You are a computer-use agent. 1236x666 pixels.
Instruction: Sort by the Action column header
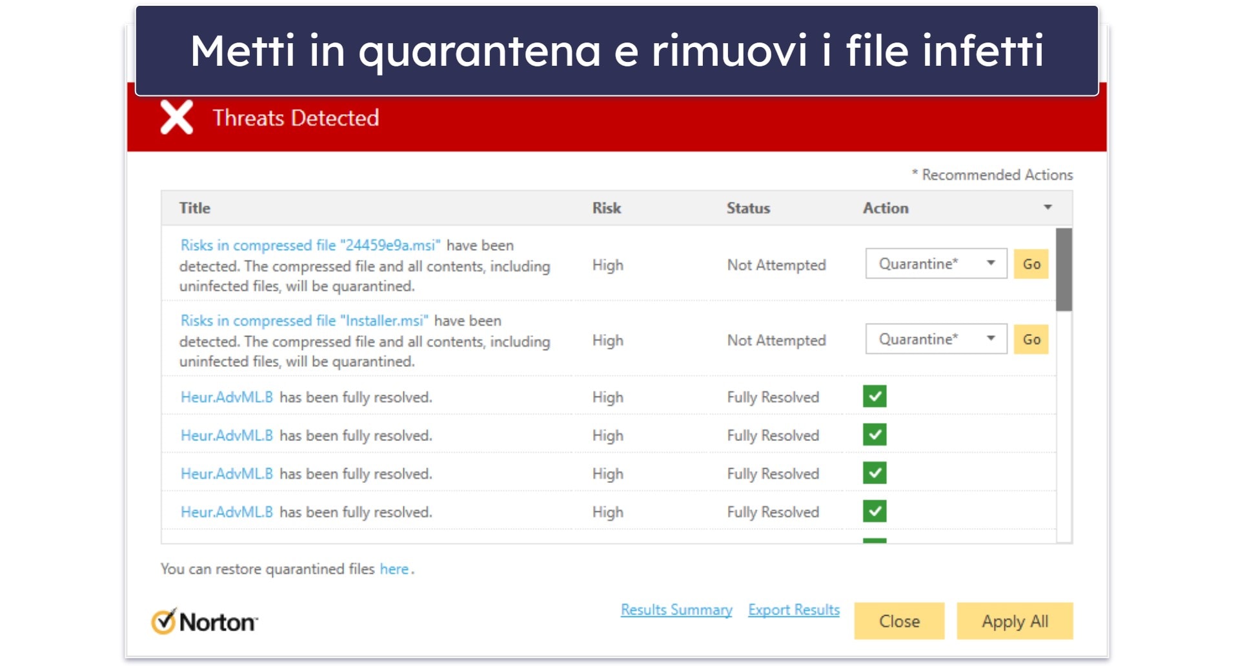886,208
